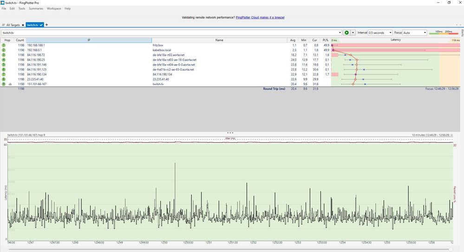Click the three-dot panel divider handle
The width and height of the screenshot is (464, 252).
coord(230,133)
